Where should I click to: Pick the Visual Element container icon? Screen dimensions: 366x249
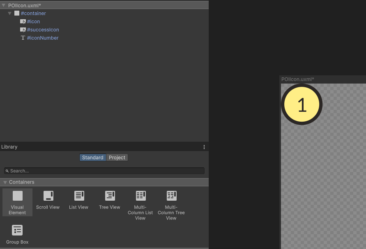click(x=18, y=196)
